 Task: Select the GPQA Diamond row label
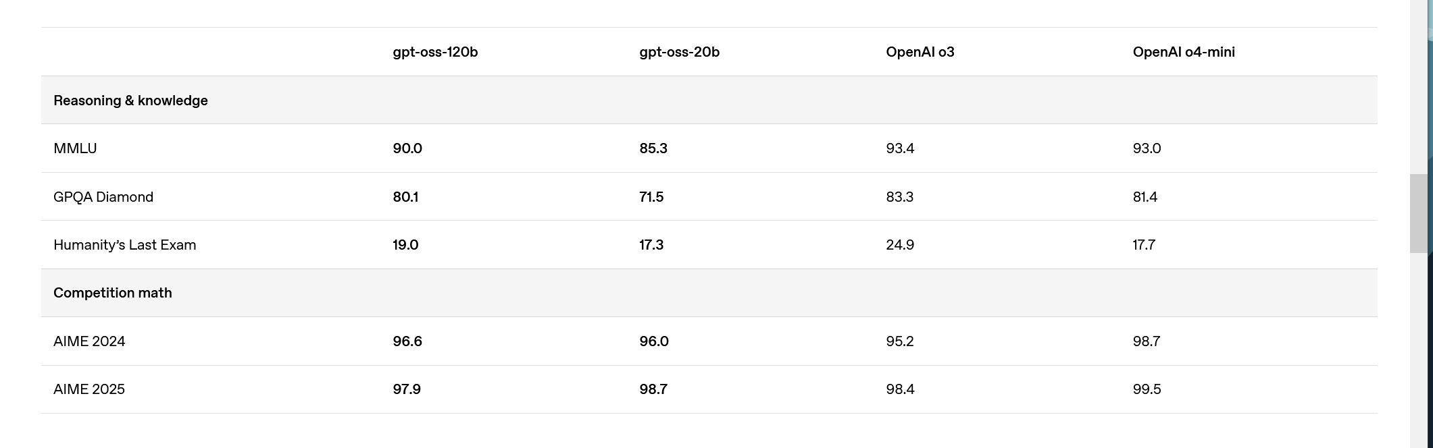[103, 197]
